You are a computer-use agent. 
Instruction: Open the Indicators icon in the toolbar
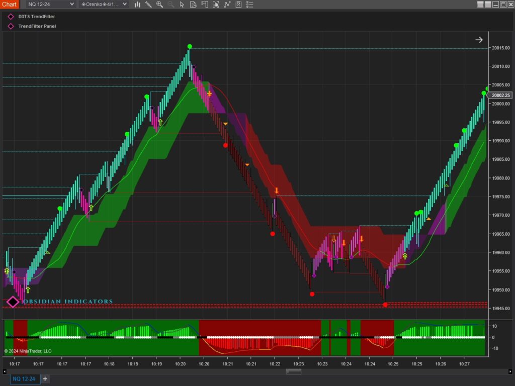coord(216,5)
